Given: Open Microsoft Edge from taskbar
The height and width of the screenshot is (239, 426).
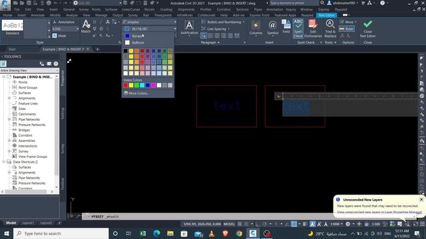Looking at the screenshot, I should [156, 233].
